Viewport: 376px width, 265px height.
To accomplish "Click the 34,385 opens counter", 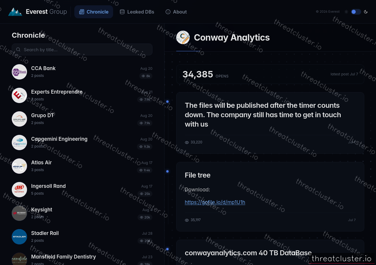I will pos(198,74).
